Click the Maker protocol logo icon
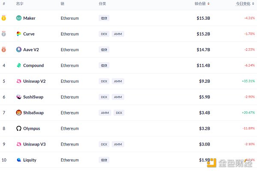 19,18
